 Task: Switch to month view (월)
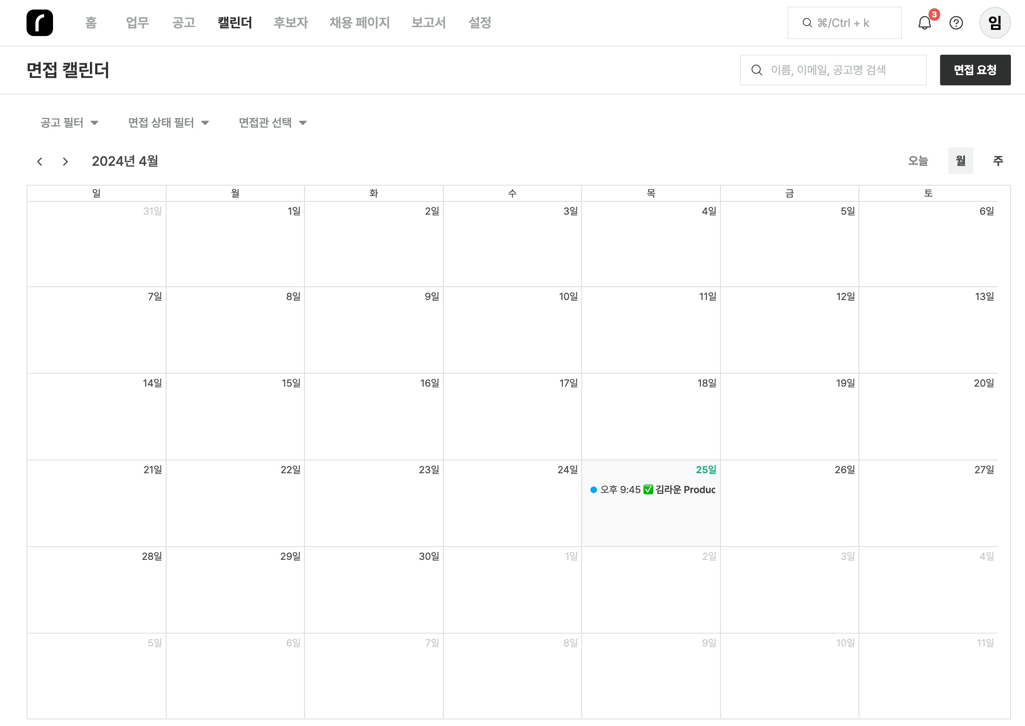[960, 160]
